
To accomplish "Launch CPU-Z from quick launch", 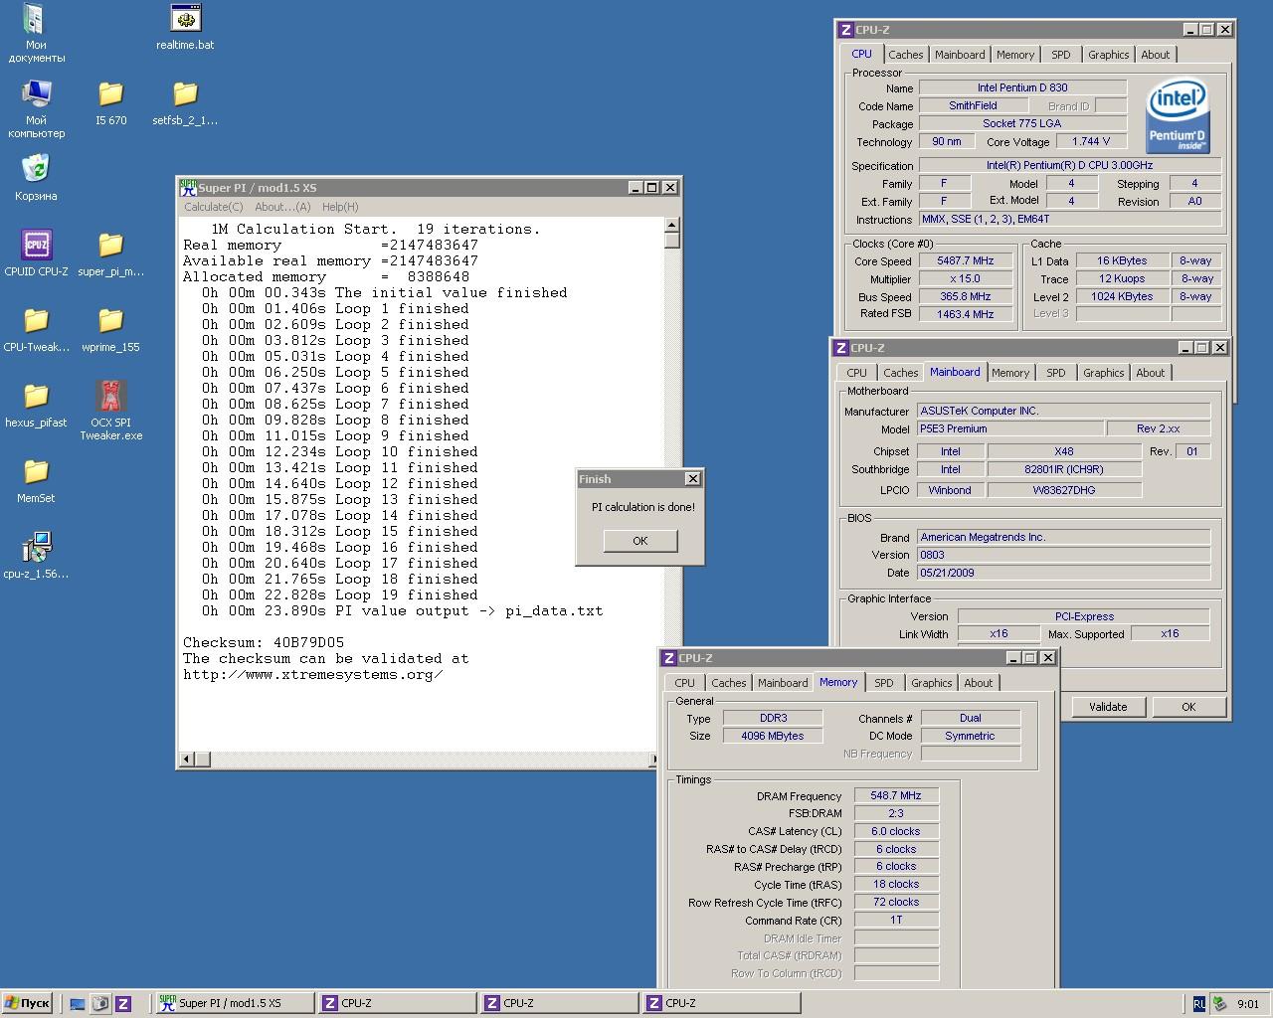I will tap(123, 1004).
